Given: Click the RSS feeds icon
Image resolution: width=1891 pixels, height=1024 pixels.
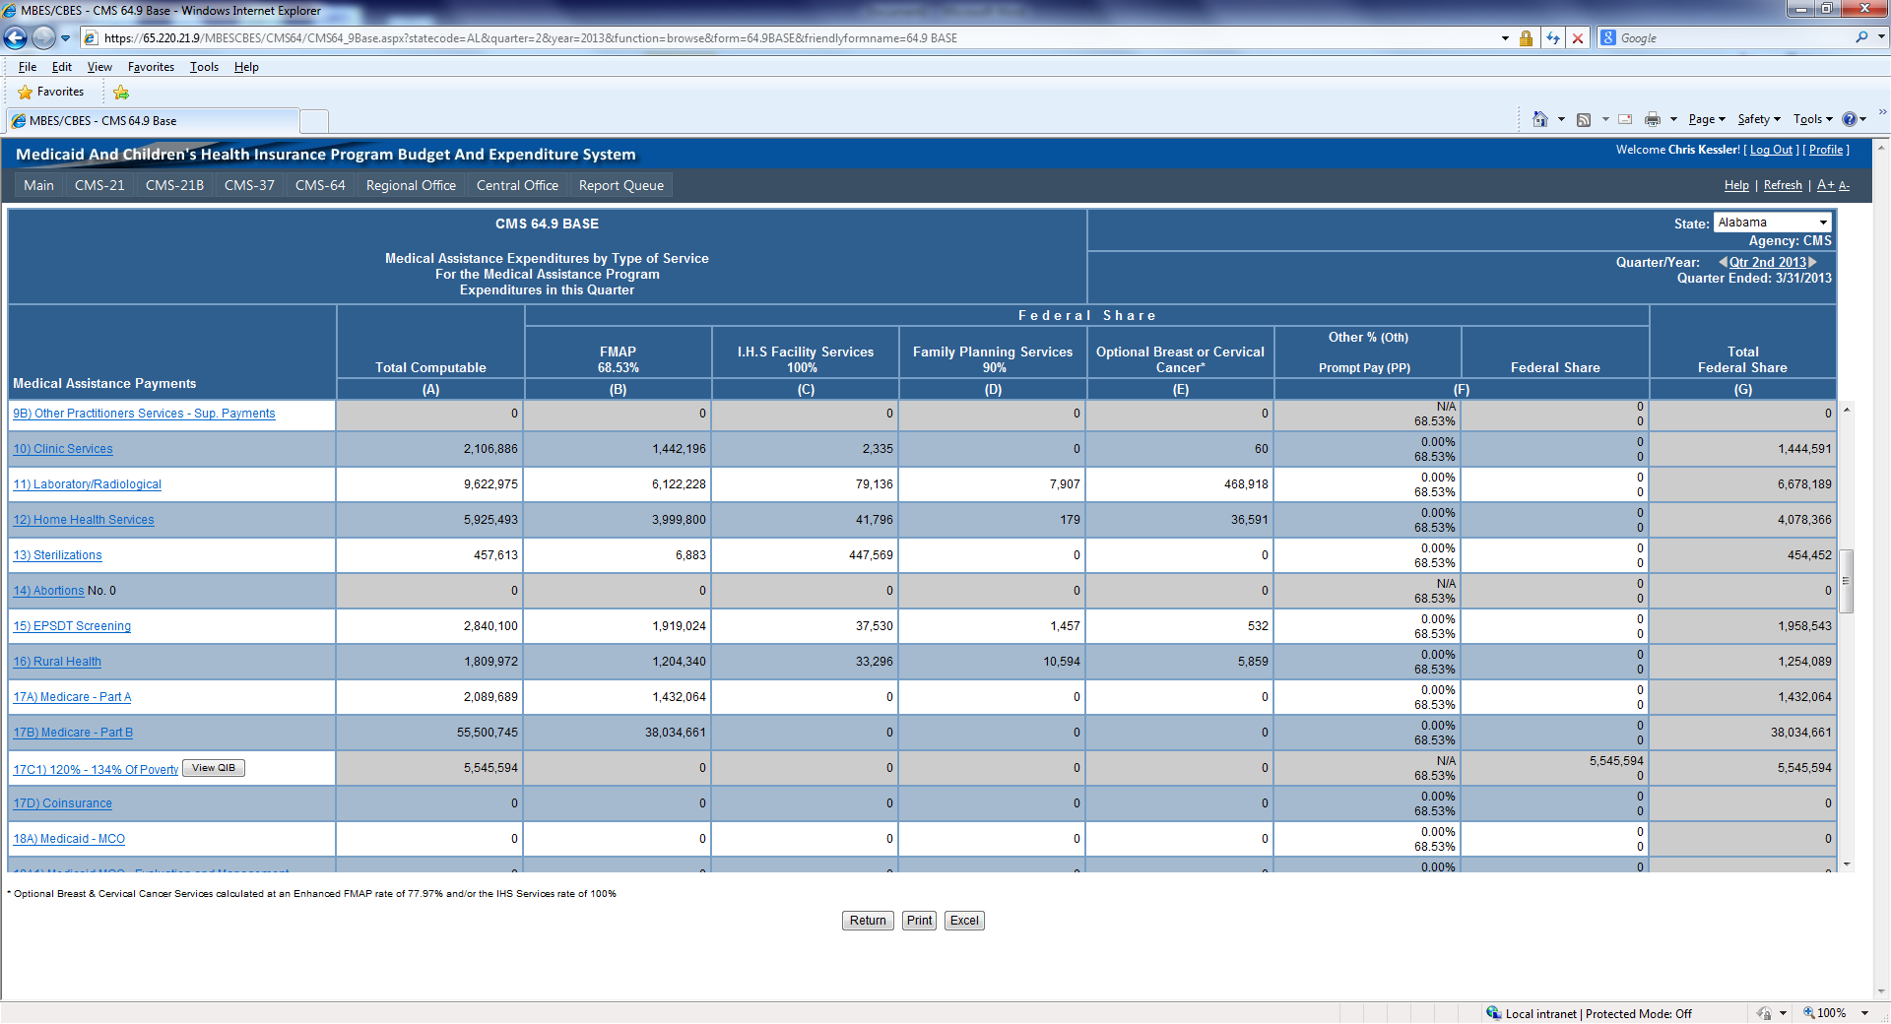Looking at the screenshot, I should pos(1584,119).
